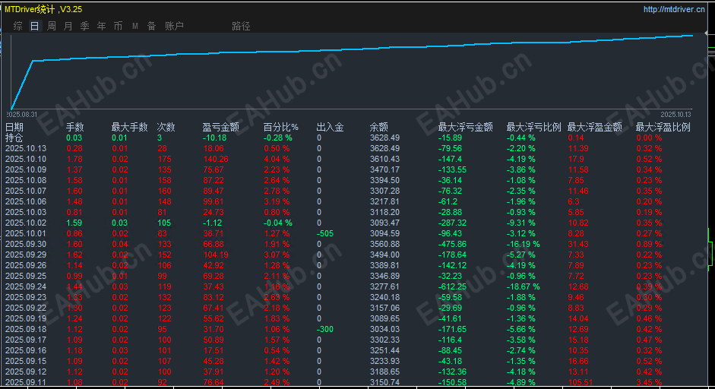Switch to the 综 summary tab
Image resolution: width=715 pixels, height=389 pixels.
(17, 26)
